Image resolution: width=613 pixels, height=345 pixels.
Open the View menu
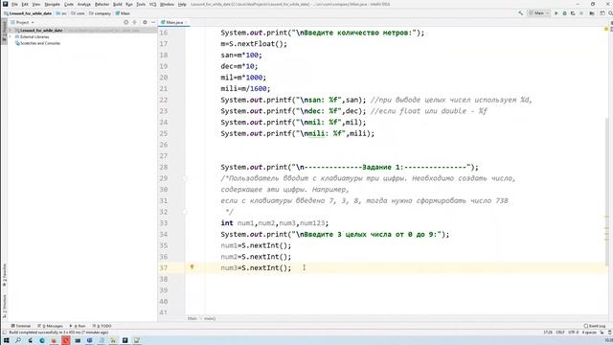[x=36, y=4]
